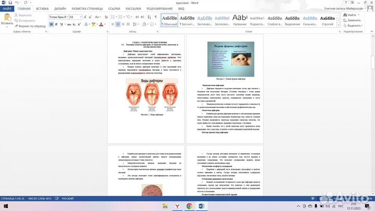Apply the red font color button

[x=101, y=24]
